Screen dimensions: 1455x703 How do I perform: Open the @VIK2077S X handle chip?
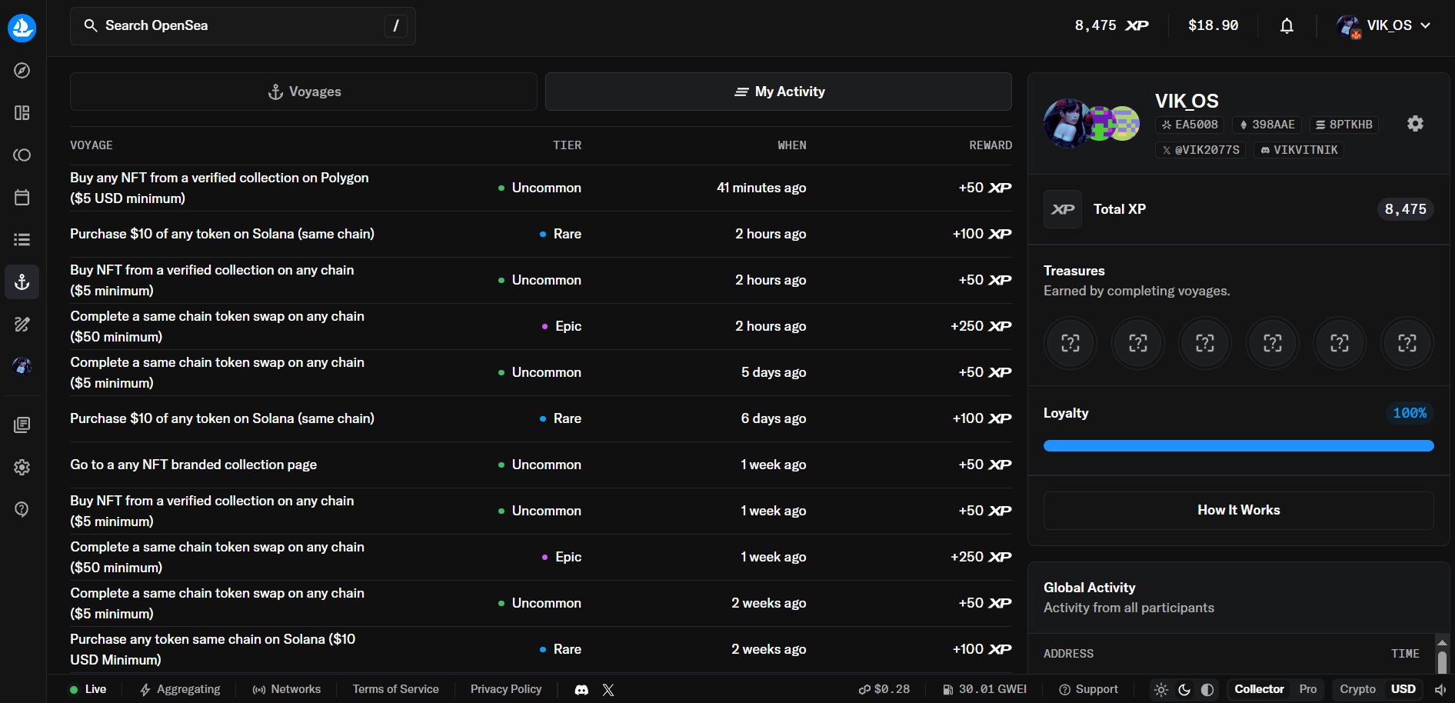pyautogui.click(x=1200, y=150)
